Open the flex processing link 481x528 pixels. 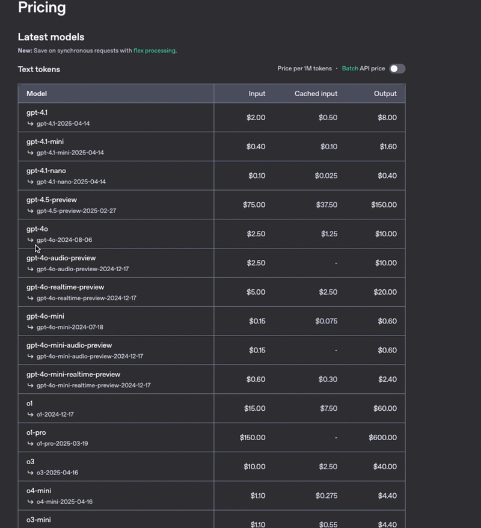155,51
